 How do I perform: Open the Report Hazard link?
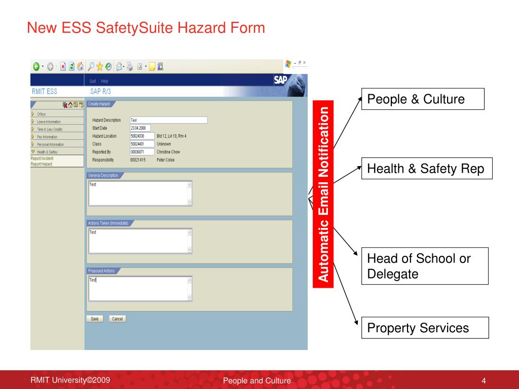point(41,164)
